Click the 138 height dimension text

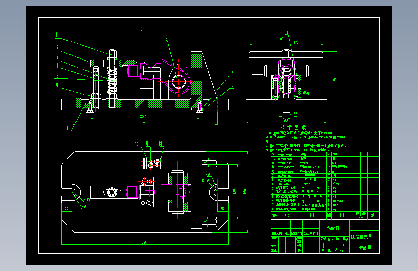[x=334, y=80]
